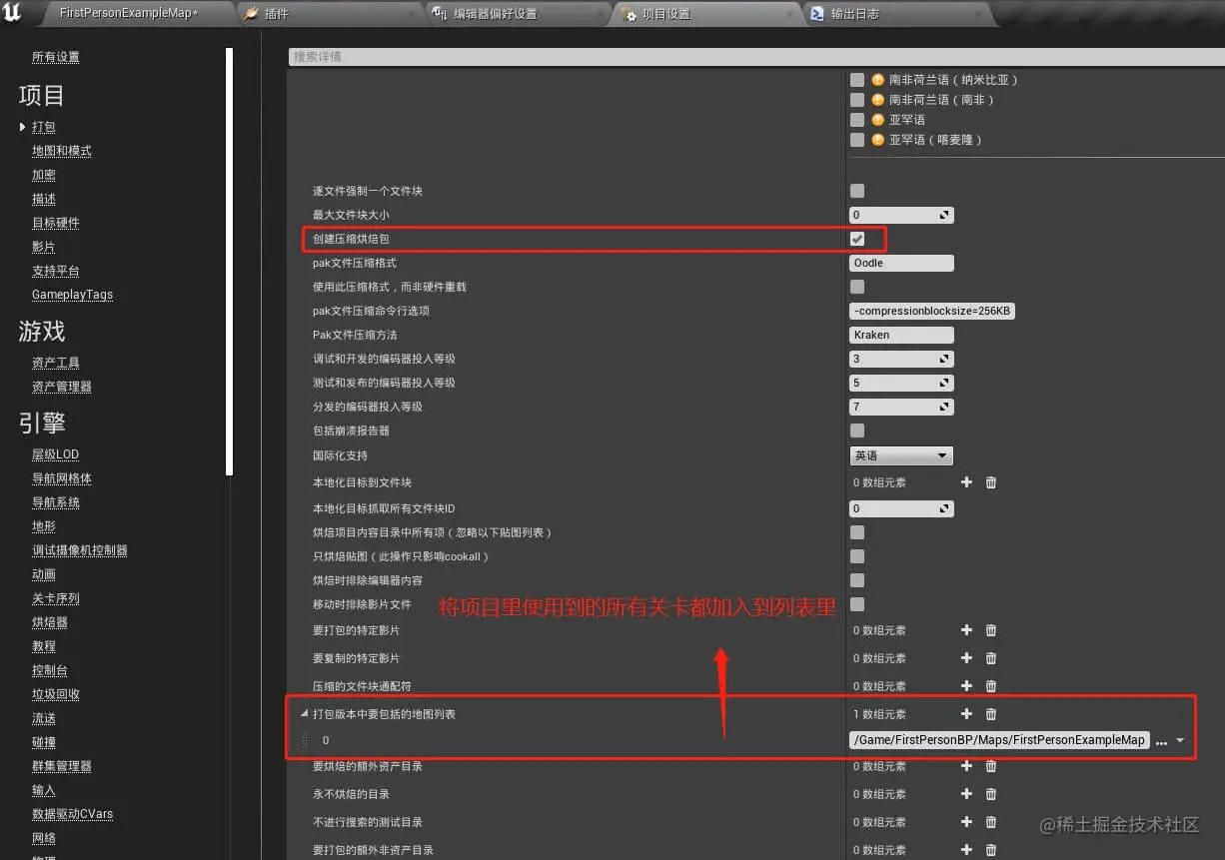Click the stepper of 调试和开发的编码器投入等级
1225x860 pixels.
point(944,359)
